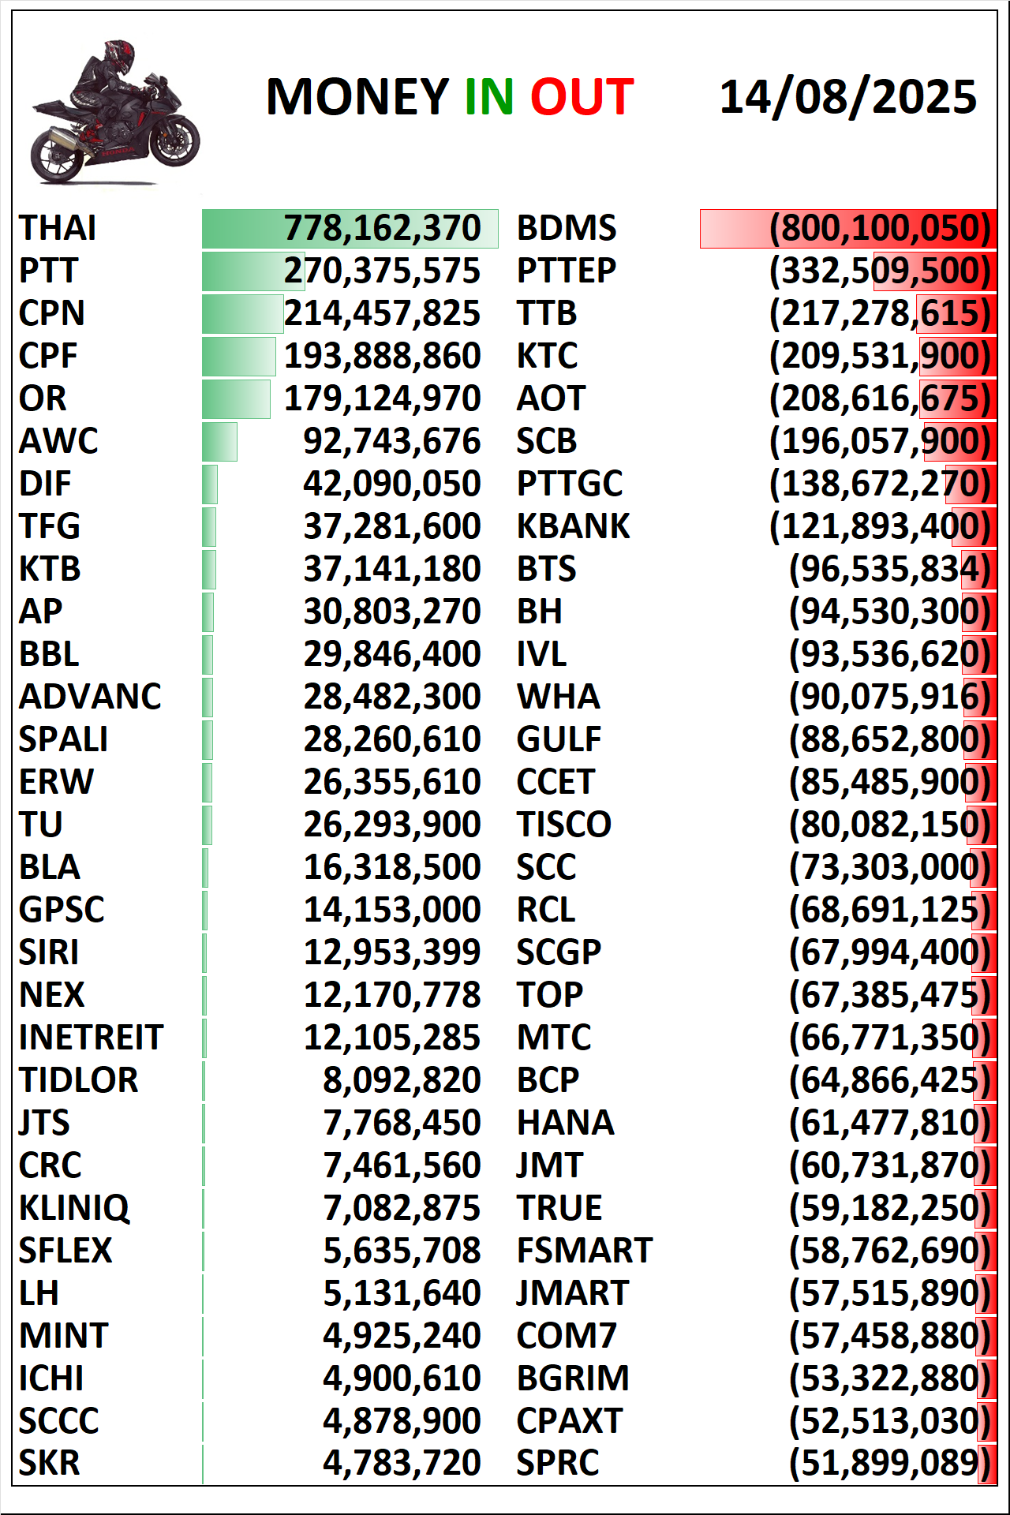Image resolution: width=1010 pixels, height=1515 pixels.
Task: Select the GULF ticker label
Action: (x=559, y=739)
